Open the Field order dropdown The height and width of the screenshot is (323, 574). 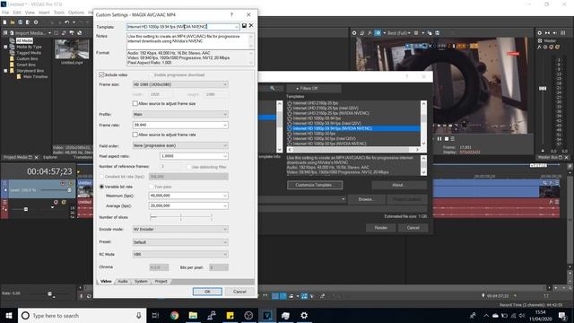click(225, 145)
